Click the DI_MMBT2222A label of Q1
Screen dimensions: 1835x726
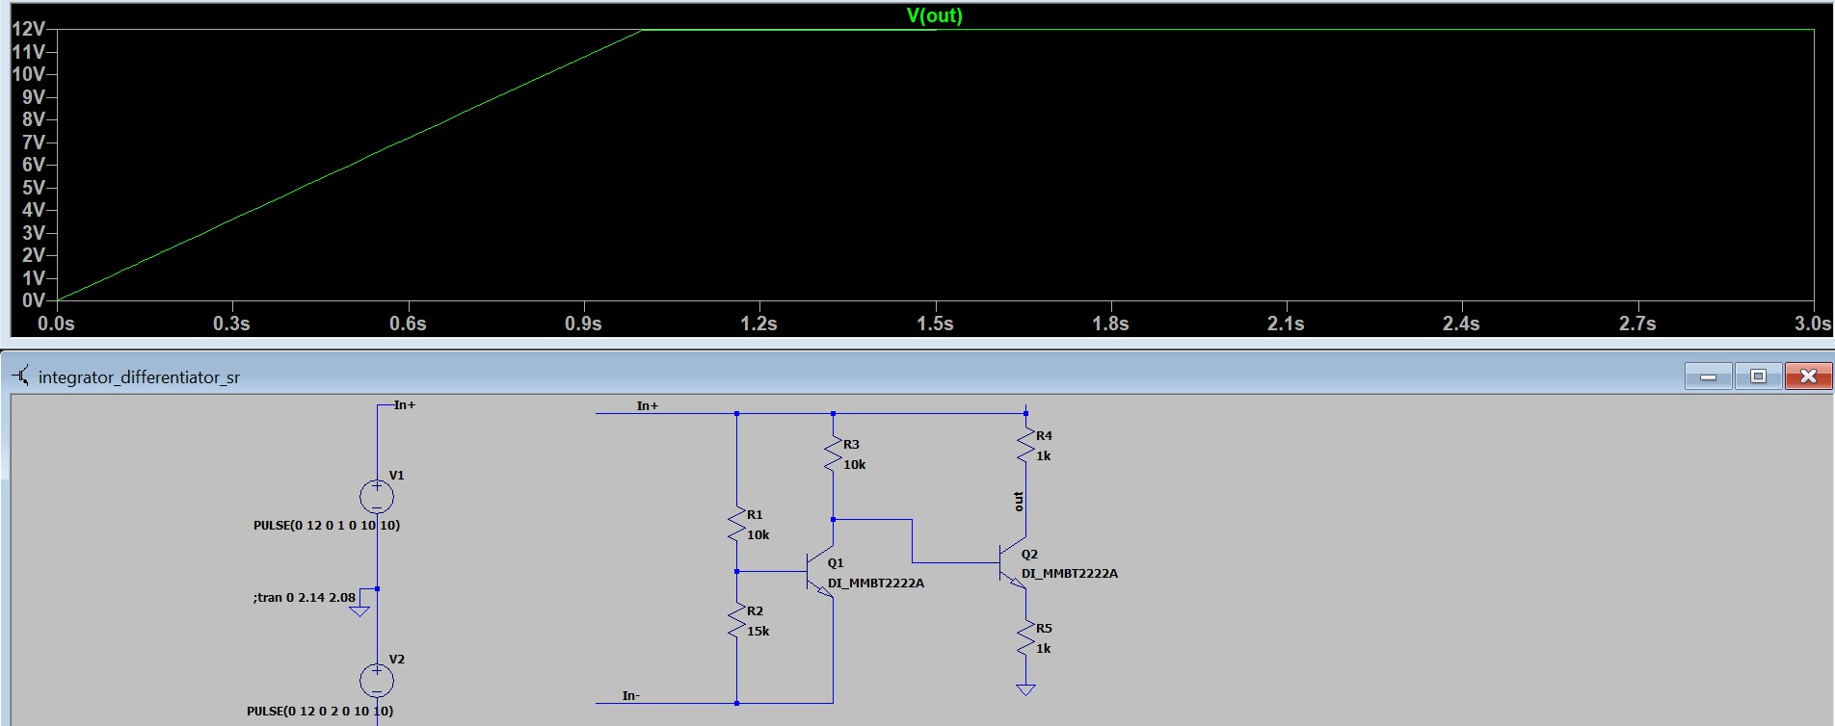coord(876,583)
